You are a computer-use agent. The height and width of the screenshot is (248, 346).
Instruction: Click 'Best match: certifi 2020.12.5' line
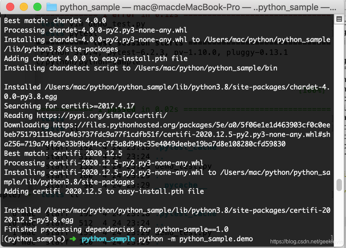click(63, 153)
